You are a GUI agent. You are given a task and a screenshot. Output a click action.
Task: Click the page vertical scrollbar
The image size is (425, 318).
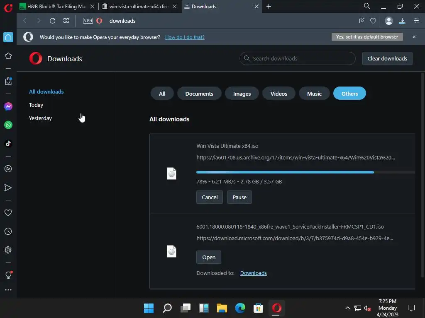[422, 175]
